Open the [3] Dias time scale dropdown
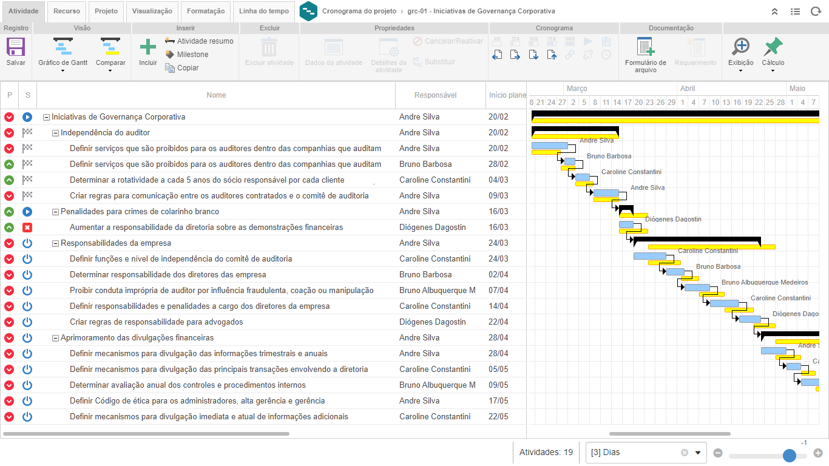Screen dimensions: 829x466 [x=698, y=453]
